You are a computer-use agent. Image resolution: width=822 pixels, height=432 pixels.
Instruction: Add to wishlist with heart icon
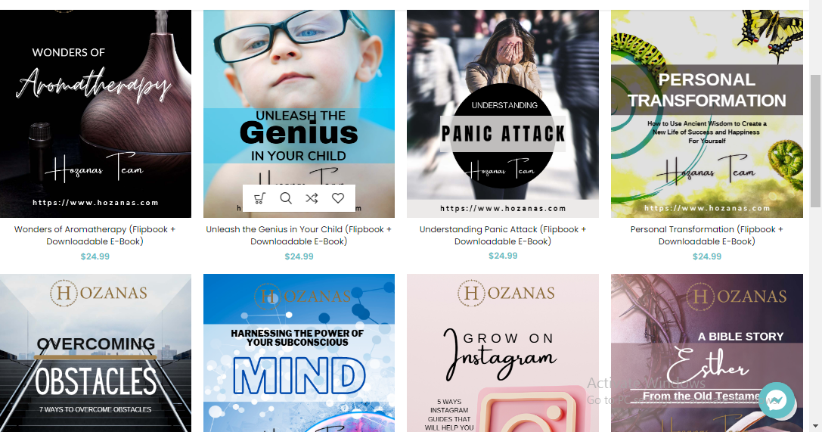pos(338,198)
